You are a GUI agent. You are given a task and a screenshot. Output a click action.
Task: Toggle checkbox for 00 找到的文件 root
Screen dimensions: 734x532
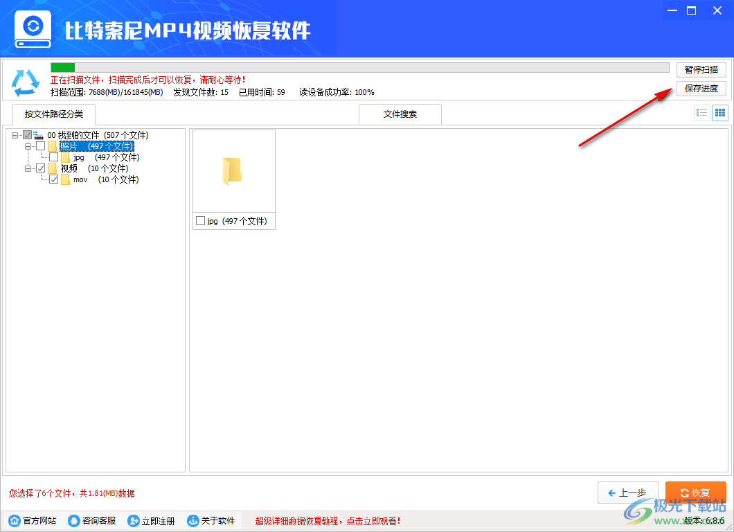pyautogui.click(x=28, y=135)
